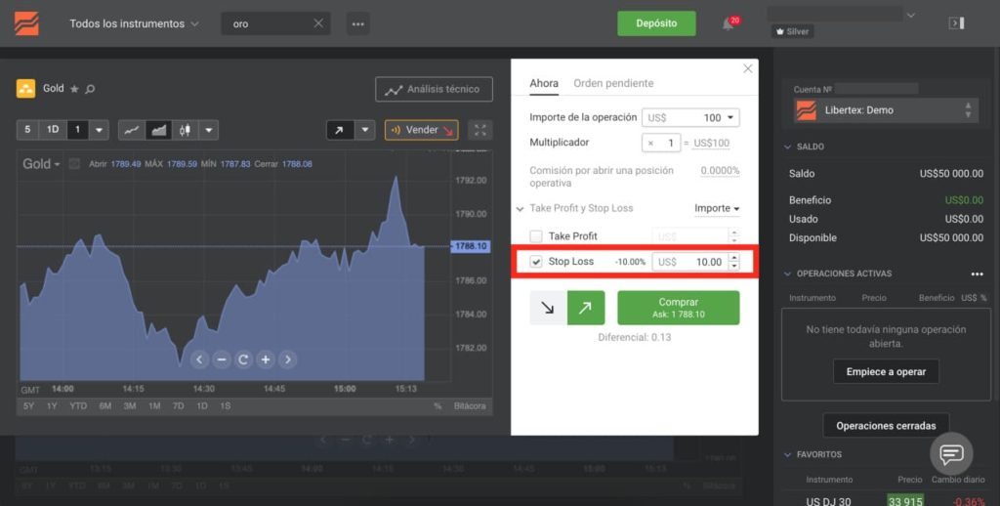This screenshot has width=1000, height=506.
Task: Click the Libertex logo icon
Action: [x=26, y=23]
